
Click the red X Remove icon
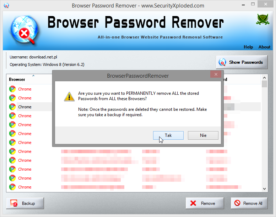coord(193,203)
